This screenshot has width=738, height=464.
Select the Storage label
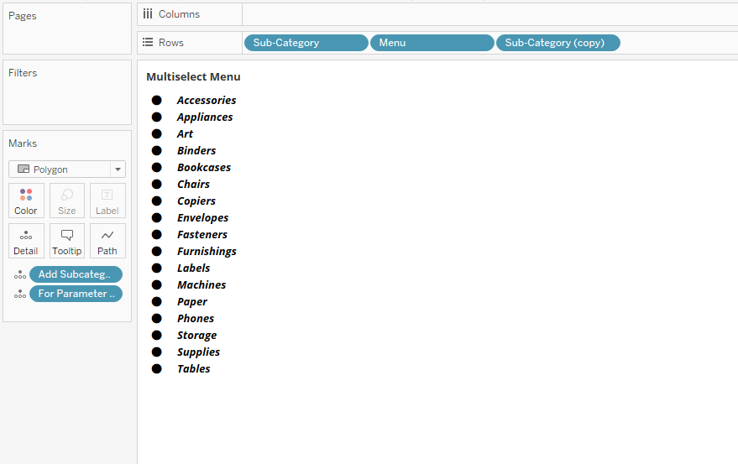coord(196,336)
